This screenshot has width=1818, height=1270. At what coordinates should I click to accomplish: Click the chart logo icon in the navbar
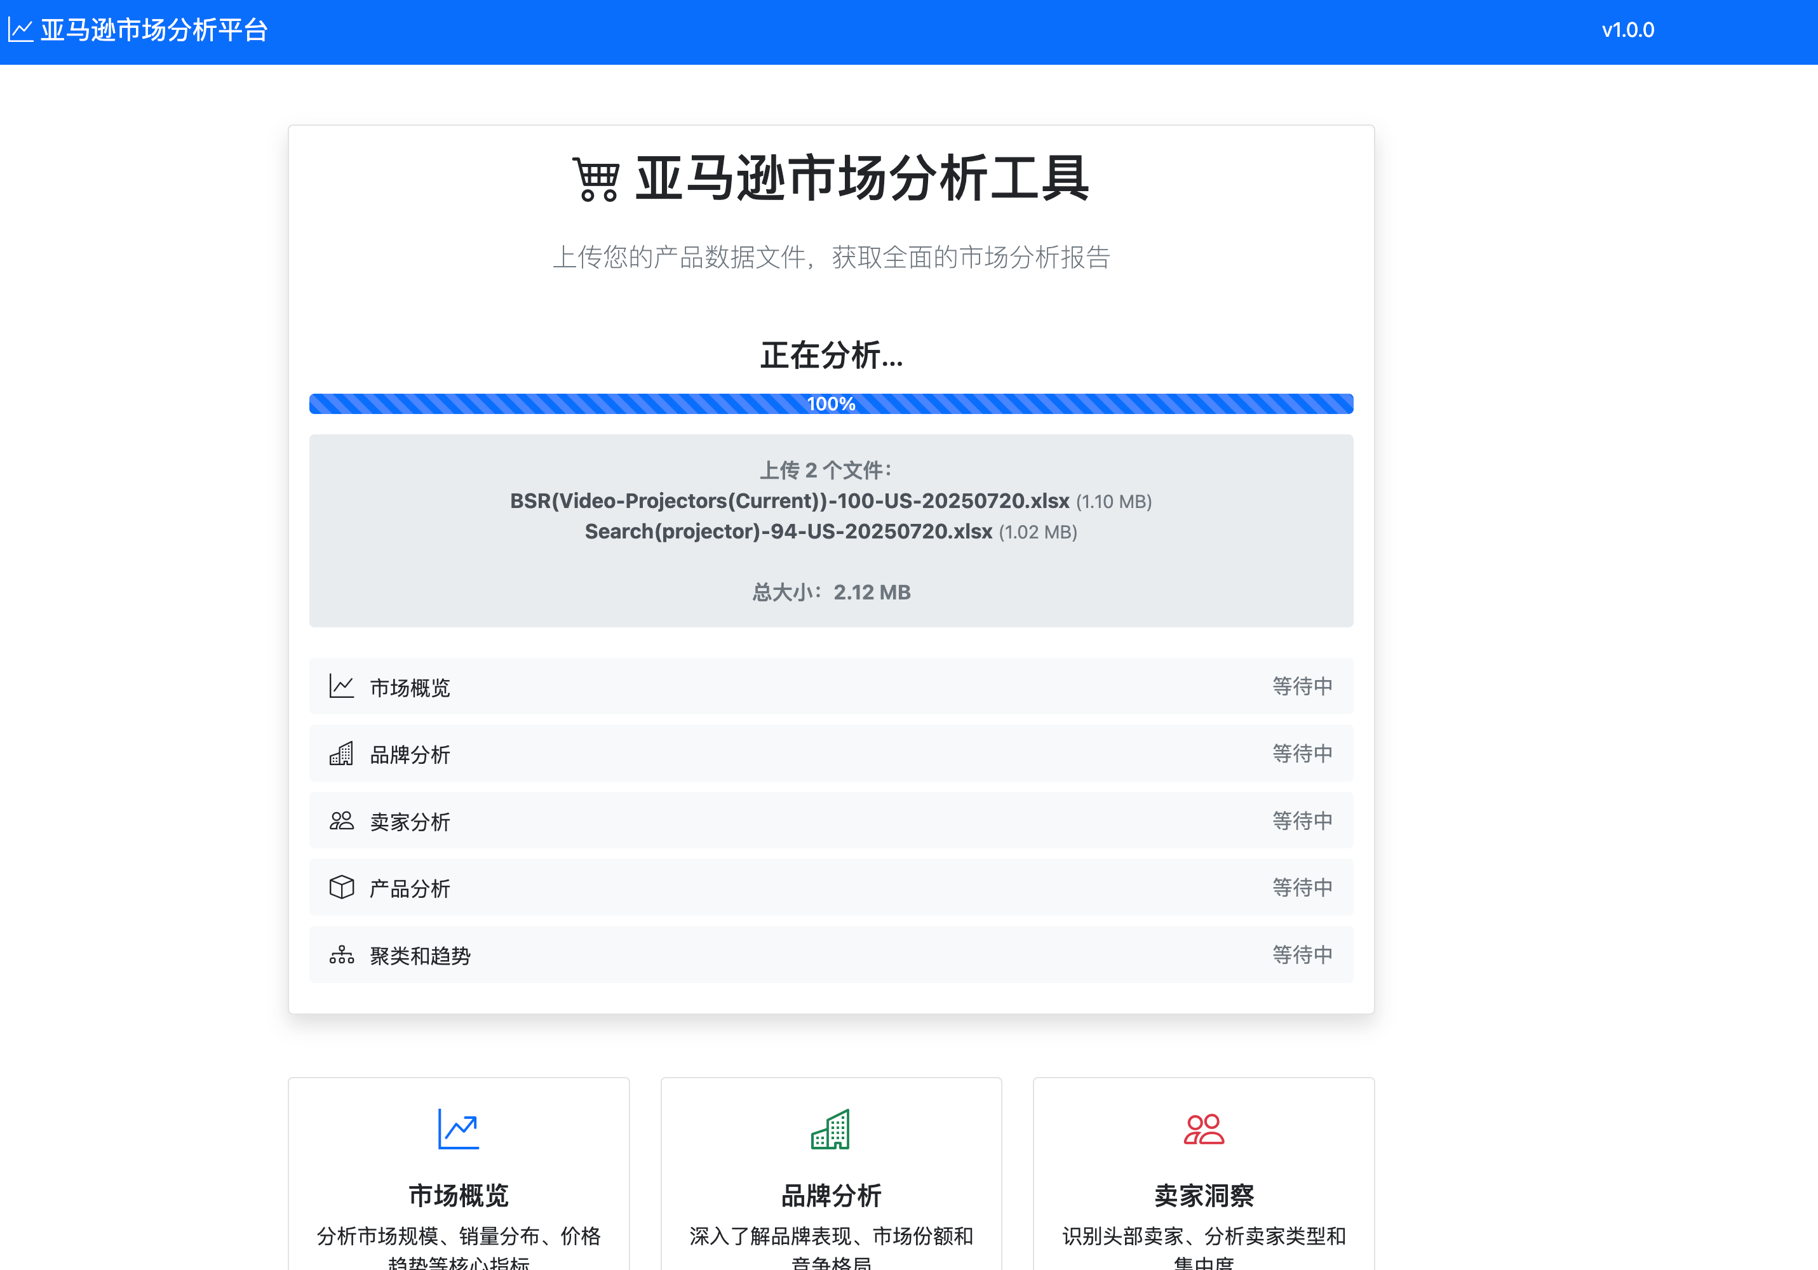[x=20, y=30]
